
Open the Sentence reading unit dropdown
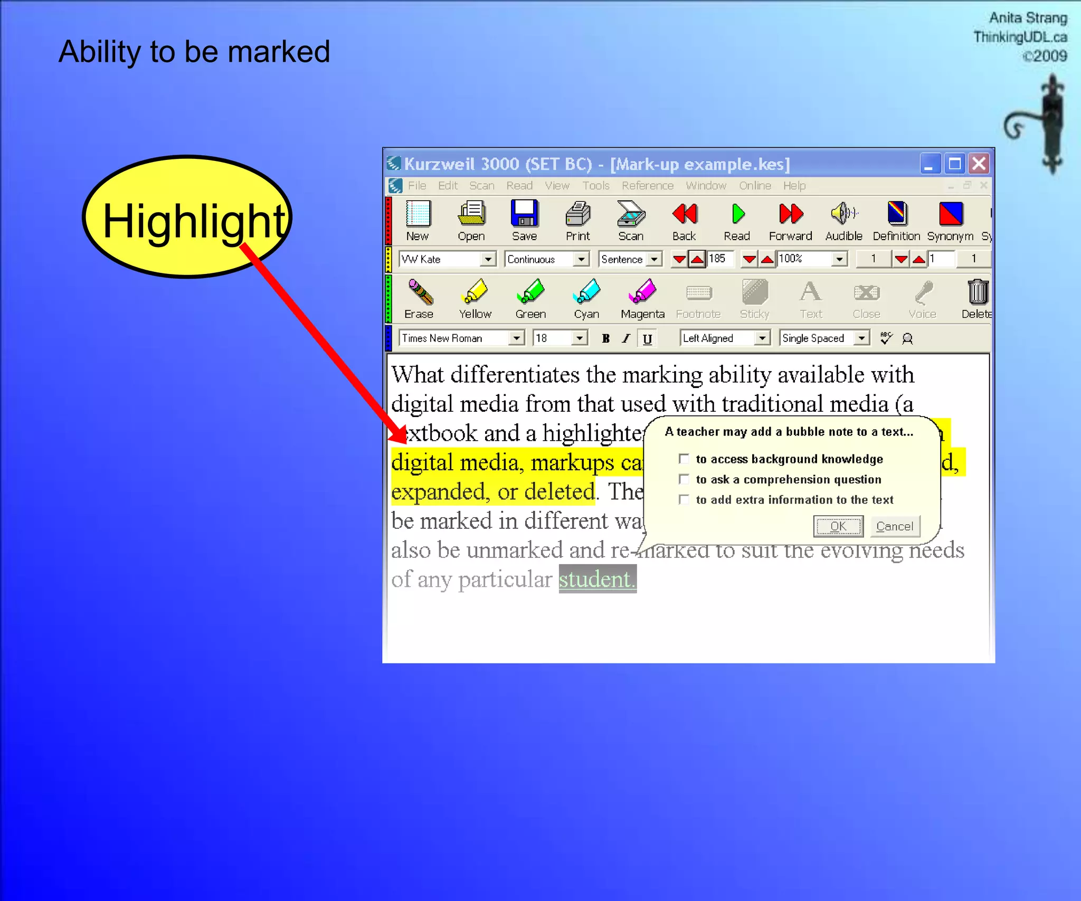pyautogui.click(x=654, y=259)
